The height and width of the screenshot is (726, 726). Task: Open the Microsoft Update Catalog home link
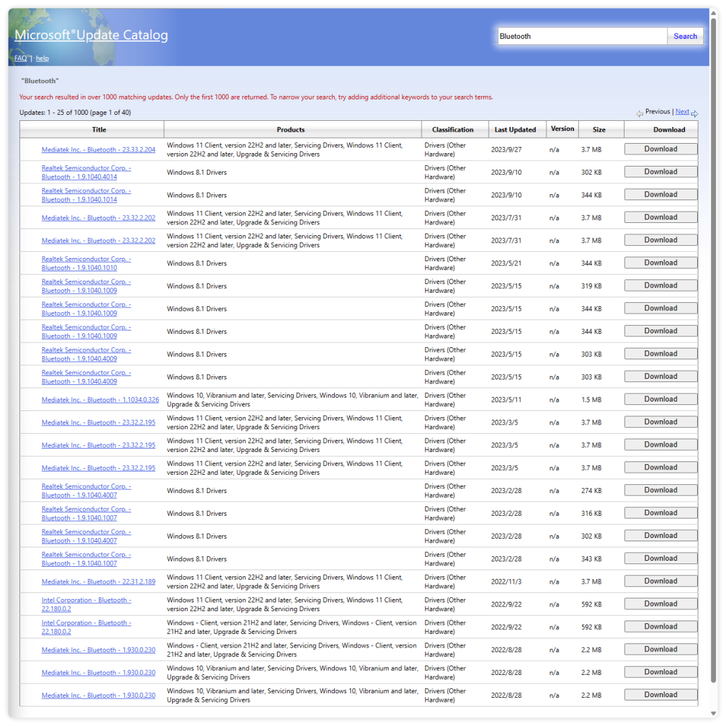click(91, 35)
